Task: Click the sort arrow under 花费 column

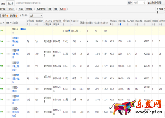Action: pos(108,23)
